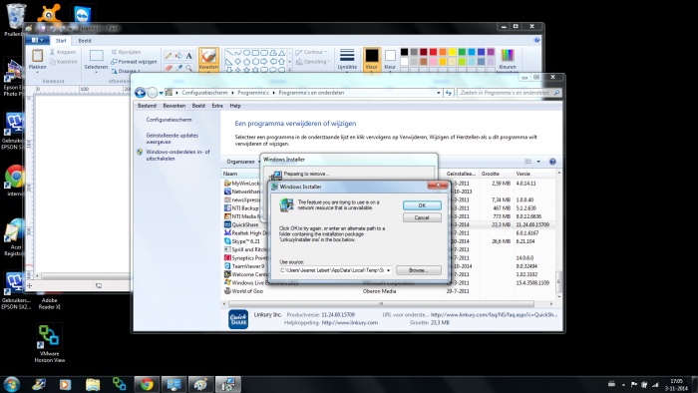Pick the yellow color in Paint palette
The width and height of the screenshot is (698, 393).
point(453,52)
